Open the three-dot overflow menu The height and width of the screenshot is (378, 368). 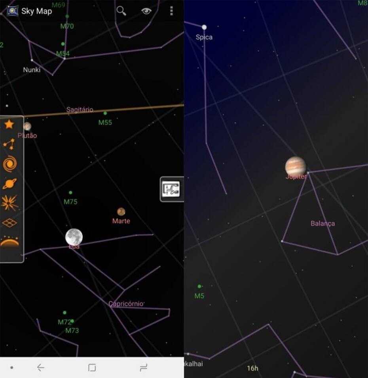[171, 11]
